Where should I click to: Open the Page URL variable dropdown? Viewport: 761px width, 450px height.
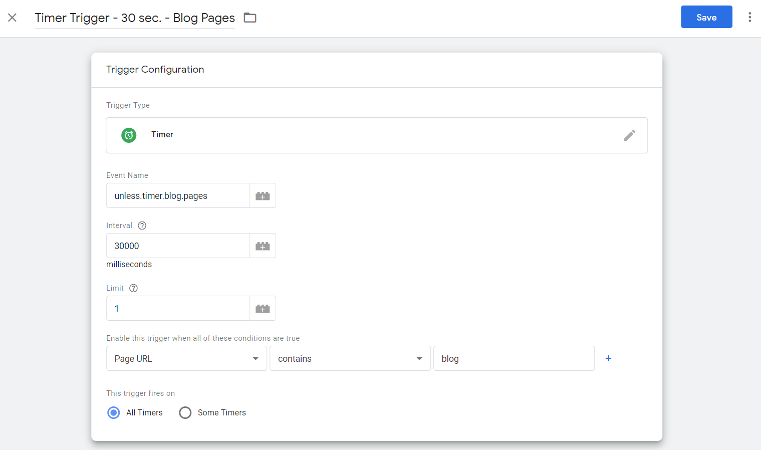[x=186, y=358]
